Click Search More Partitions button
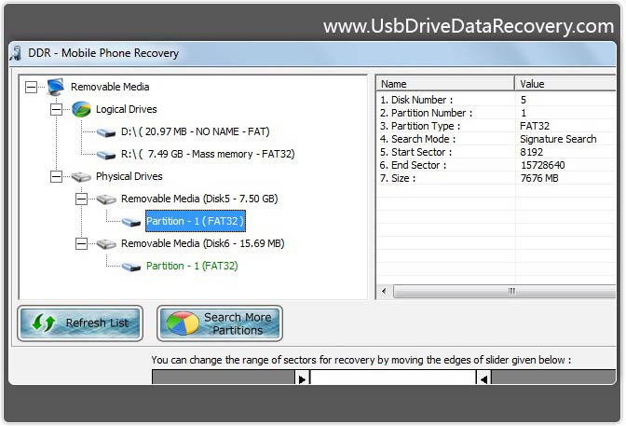This screenshot has width=626, height=426. pos(220,323)
